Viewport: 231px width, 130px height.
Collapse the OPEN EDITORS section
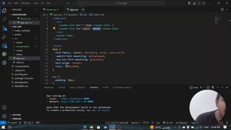pyautogui.click(x=19, y=15)
